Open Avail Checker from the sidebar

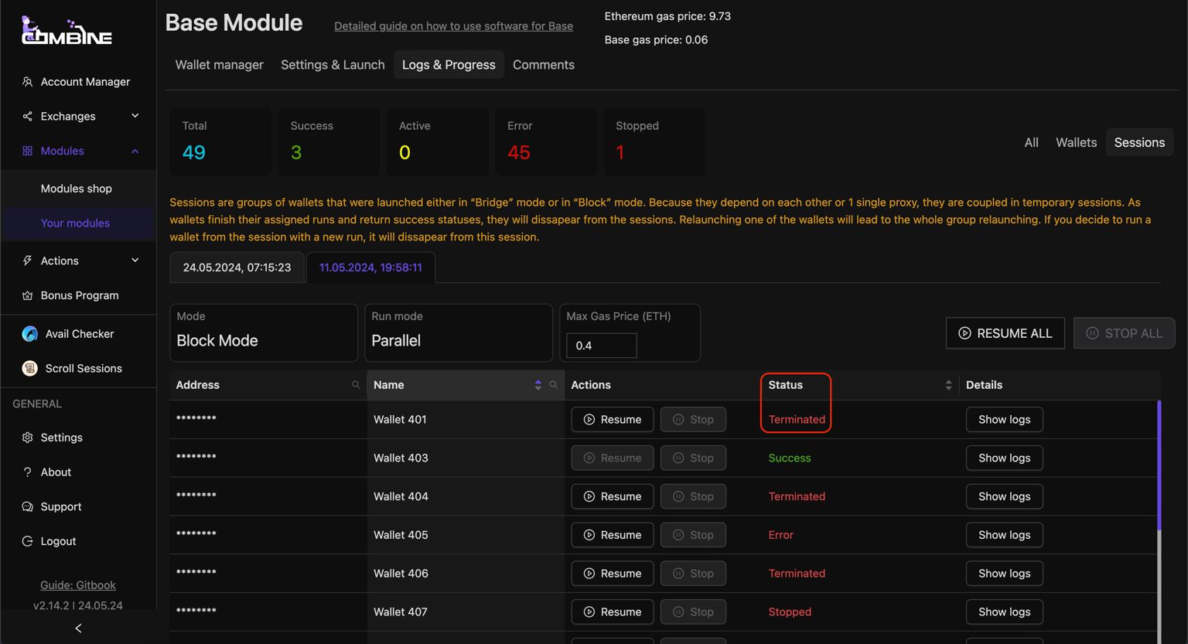79,334
